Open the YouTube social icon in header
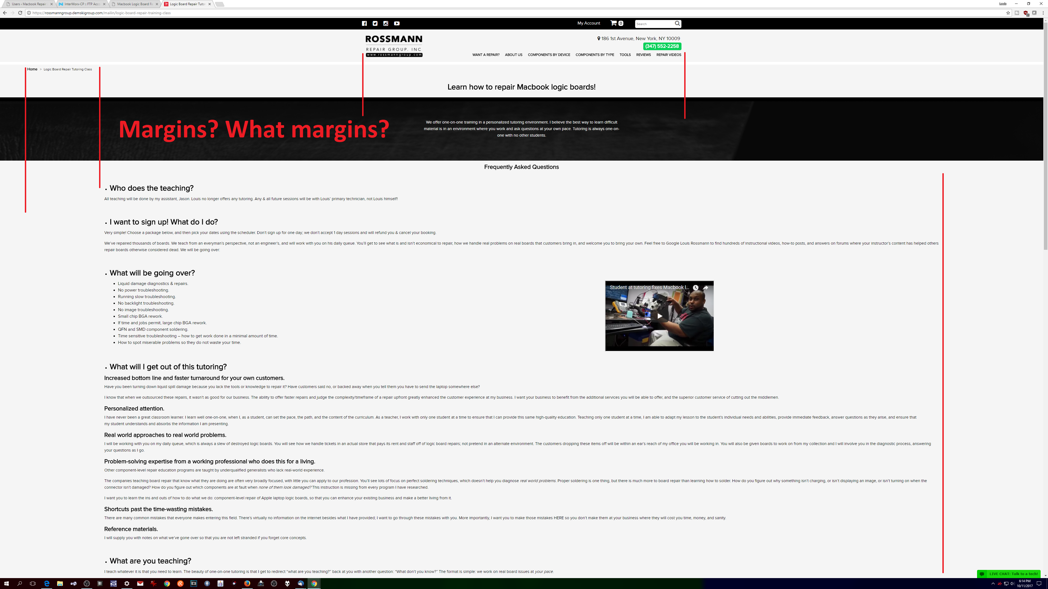This screenshot has width=1048, height=589. tap(397, 23)
